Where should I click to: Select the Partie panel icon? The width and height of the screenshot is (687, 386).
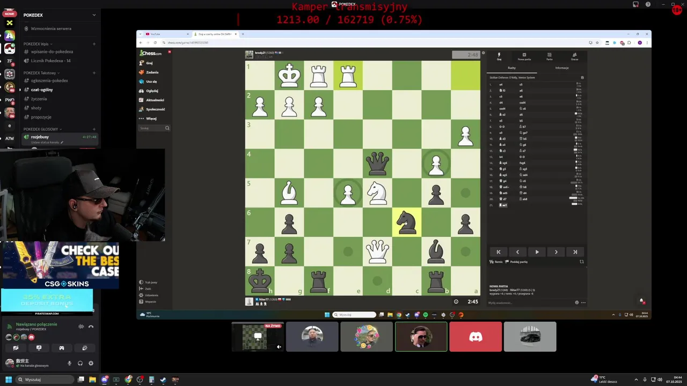click(550, 56)
